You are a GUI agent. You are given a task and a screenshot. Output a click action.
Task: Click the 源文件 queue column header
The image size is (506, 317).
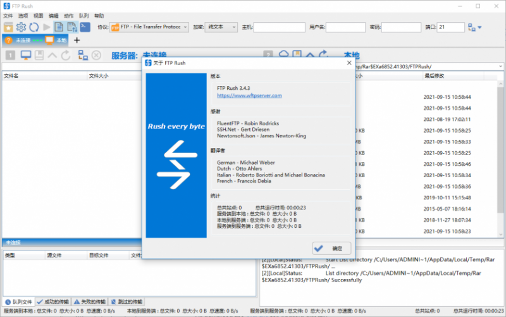66,256
